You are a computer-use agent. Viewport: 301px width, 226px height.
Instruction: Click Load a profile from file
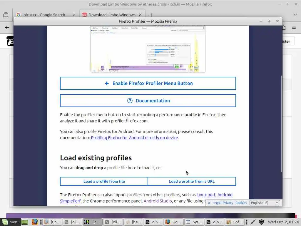[x=104, y=181]
